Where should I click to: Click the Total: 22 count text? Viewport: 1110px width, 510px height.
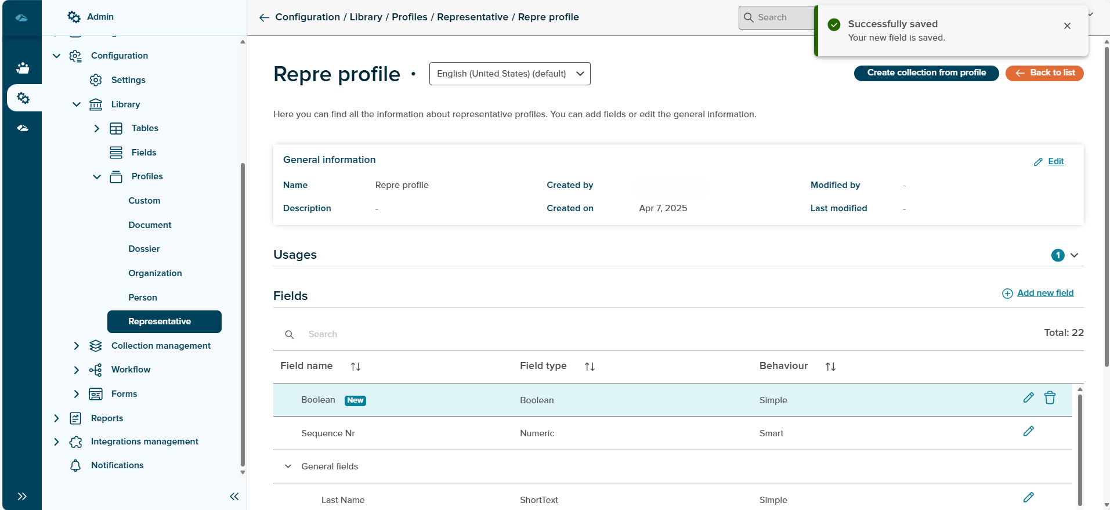point(1064,332)
